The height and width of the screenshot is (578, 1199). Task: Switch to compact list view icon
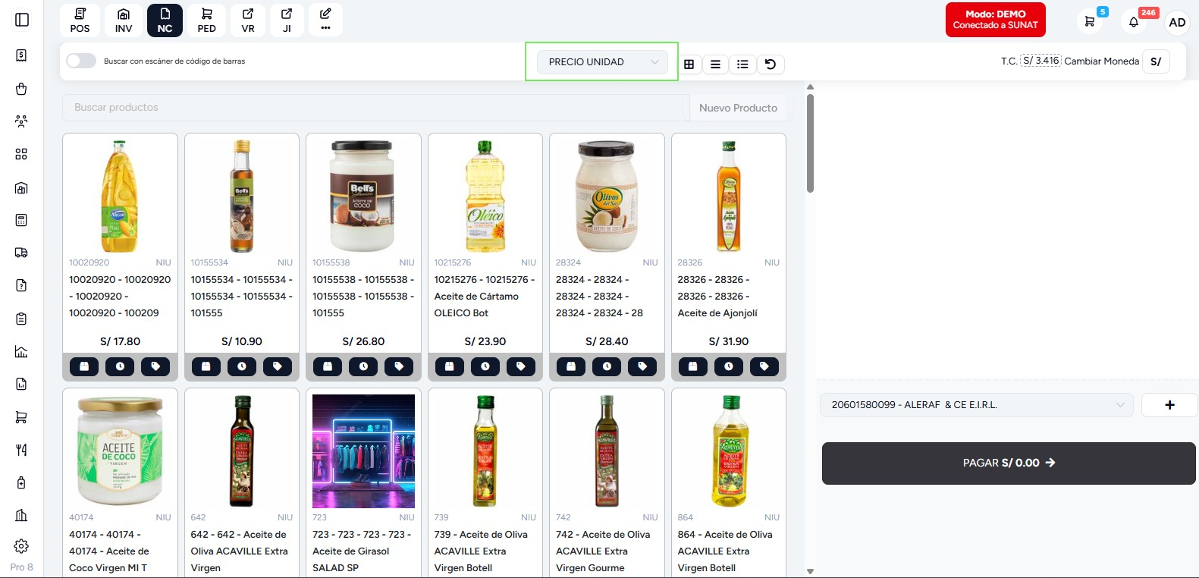pos(715,64)
